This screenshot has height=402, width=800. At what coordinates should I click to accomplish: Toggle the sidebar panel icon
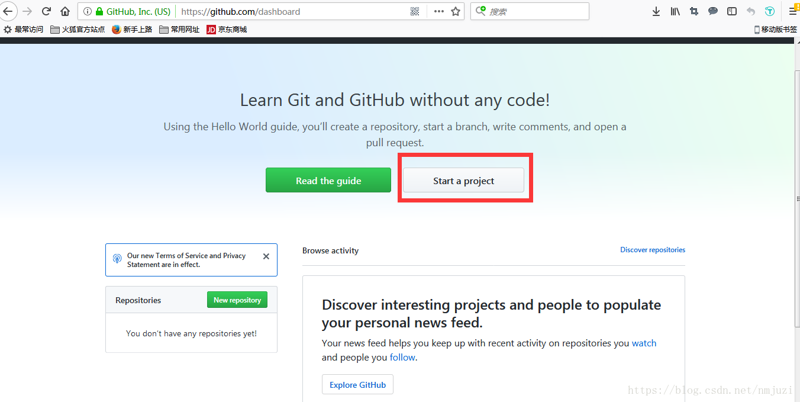(x=732, y=11)
